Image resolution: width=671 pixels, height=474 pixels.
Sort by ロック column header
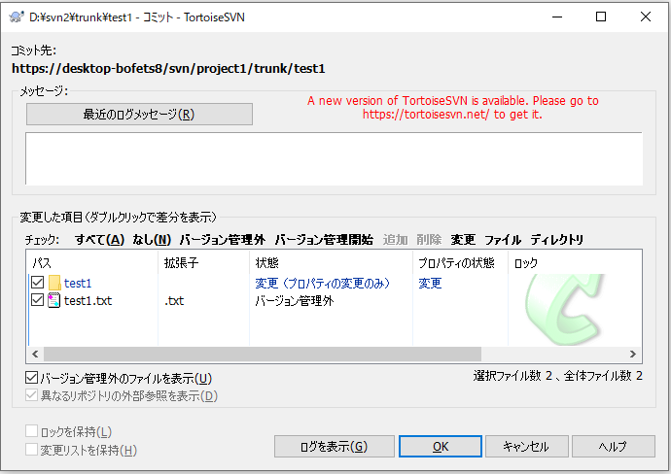pyautogui.click(x=575, y=263)
